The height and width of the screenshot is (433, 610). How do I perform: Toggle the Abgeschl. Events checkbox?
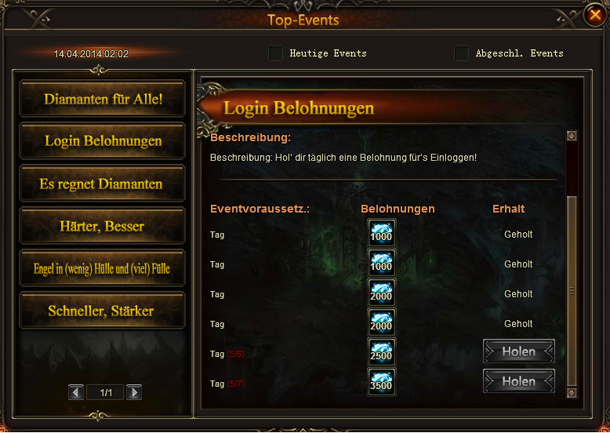coord(461,53)
